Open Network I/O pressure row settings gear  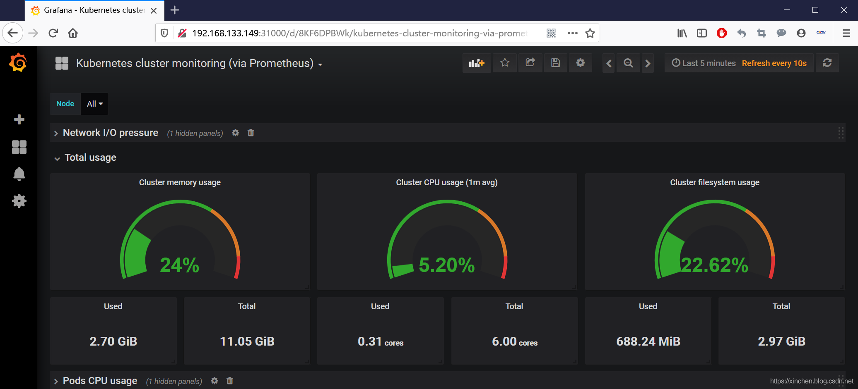[x=235, y=133]
